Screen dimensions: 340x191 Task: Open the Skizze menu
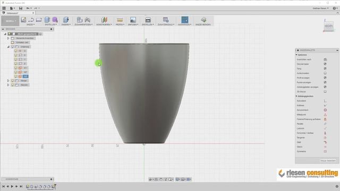[31, 24]
